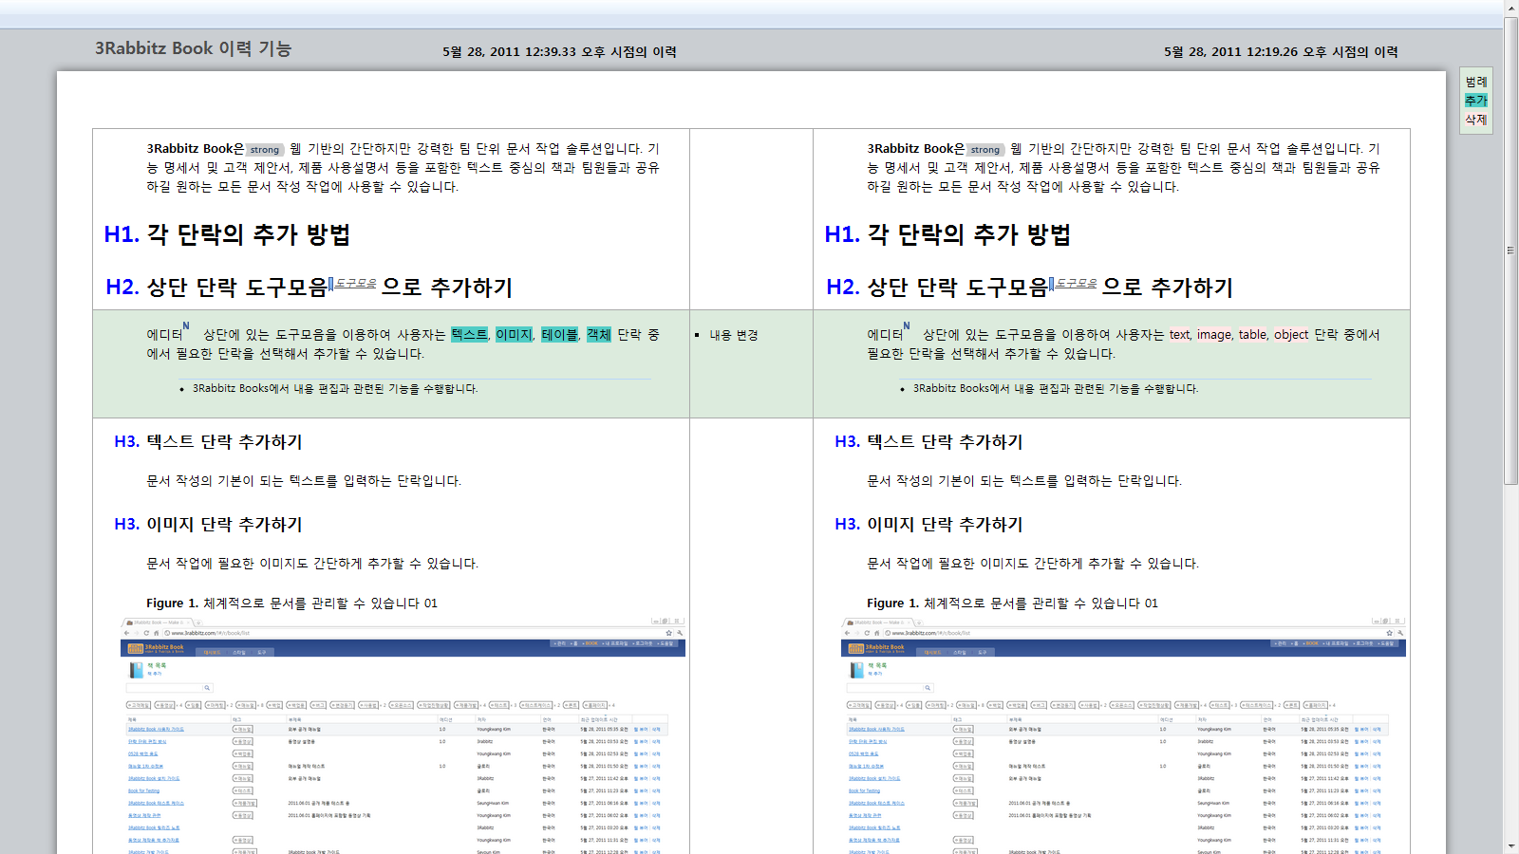Click the N note marker after 에디터 in left column
1519x854 pixels.
(x=186, y=326)
